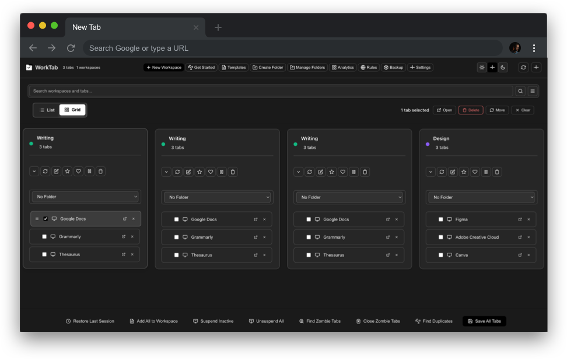This screenshot has width=567, height=359.
Task: Create a New Workspace
Action: (165, 67)
